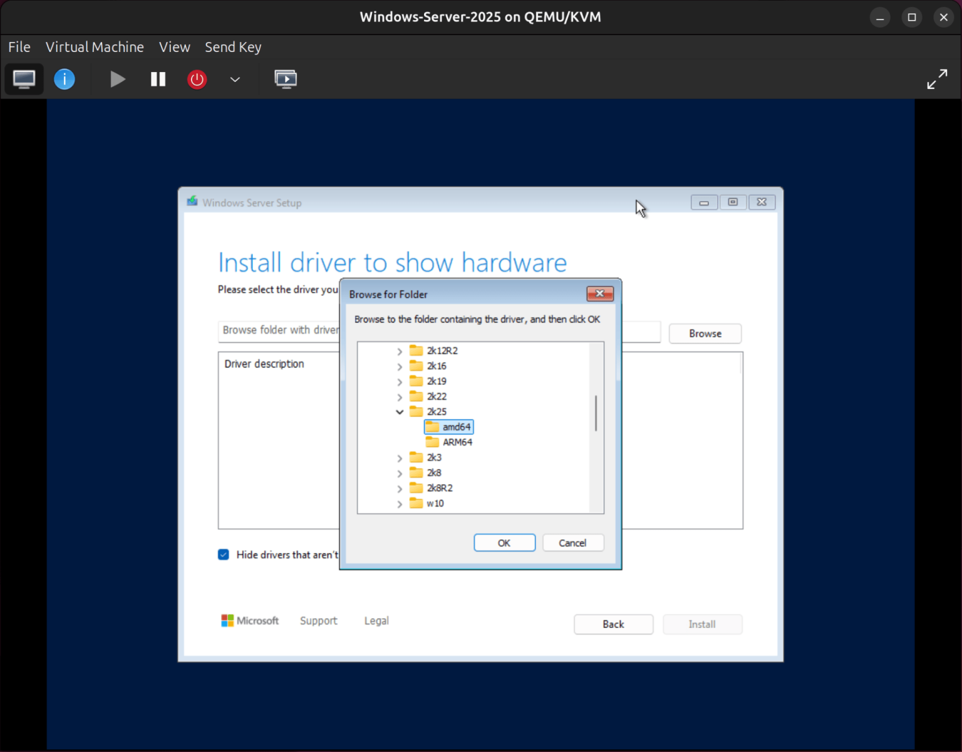The image size is (962, 752).
Task: Open the Virtual Machine menu
Action: pos(95,47)
